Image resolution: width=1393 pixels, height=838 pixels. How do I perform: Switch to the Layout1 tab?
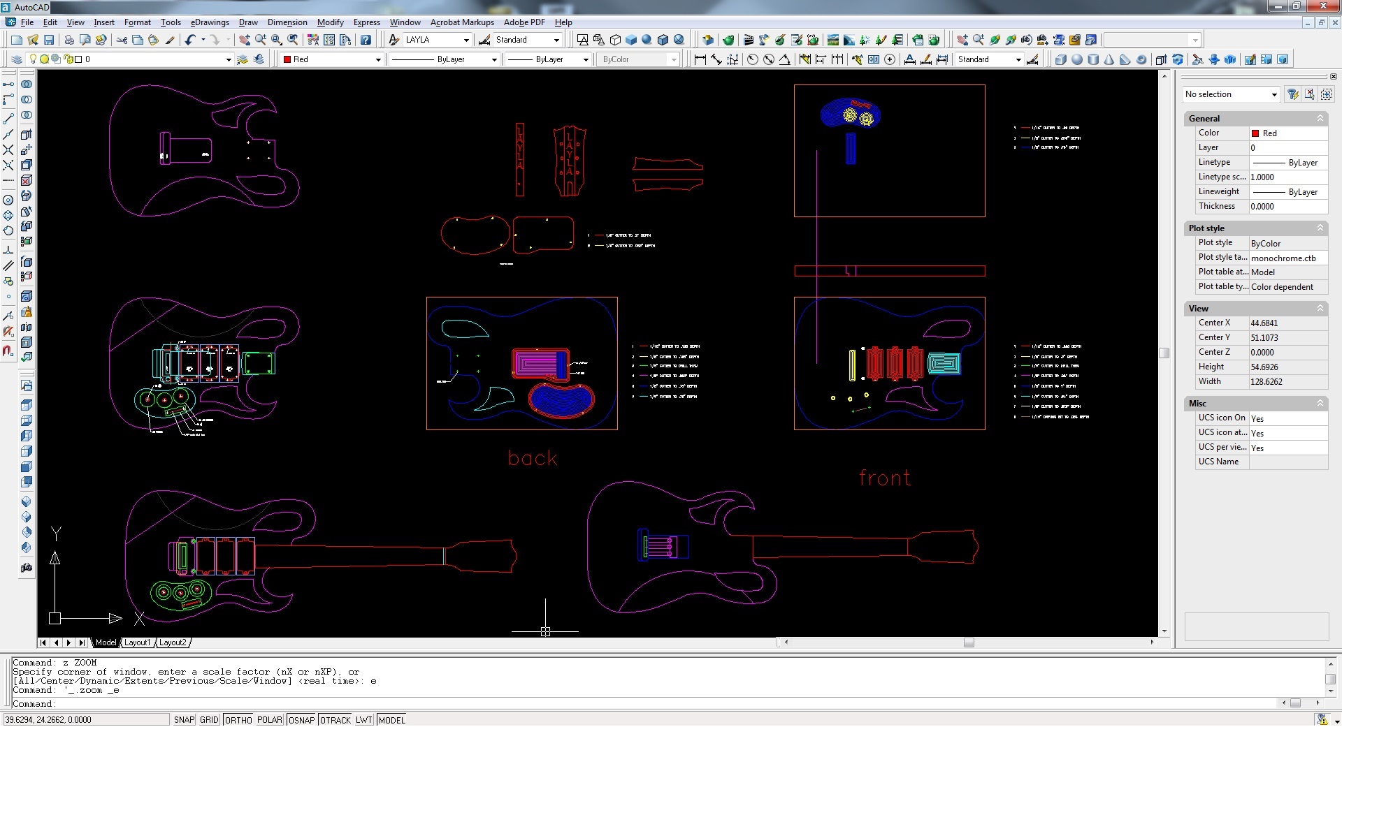click(x=137, y=642)
